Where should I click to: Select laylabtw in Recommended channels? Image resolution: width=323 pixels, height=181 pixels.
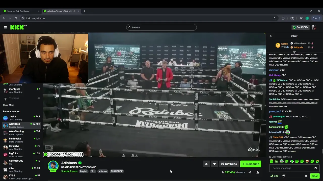21,147
